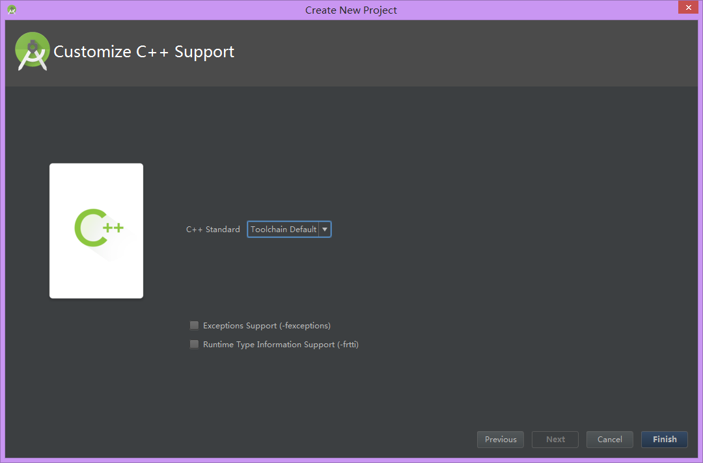
Task: Click the Android Studio logo in header
Action: 33,51
